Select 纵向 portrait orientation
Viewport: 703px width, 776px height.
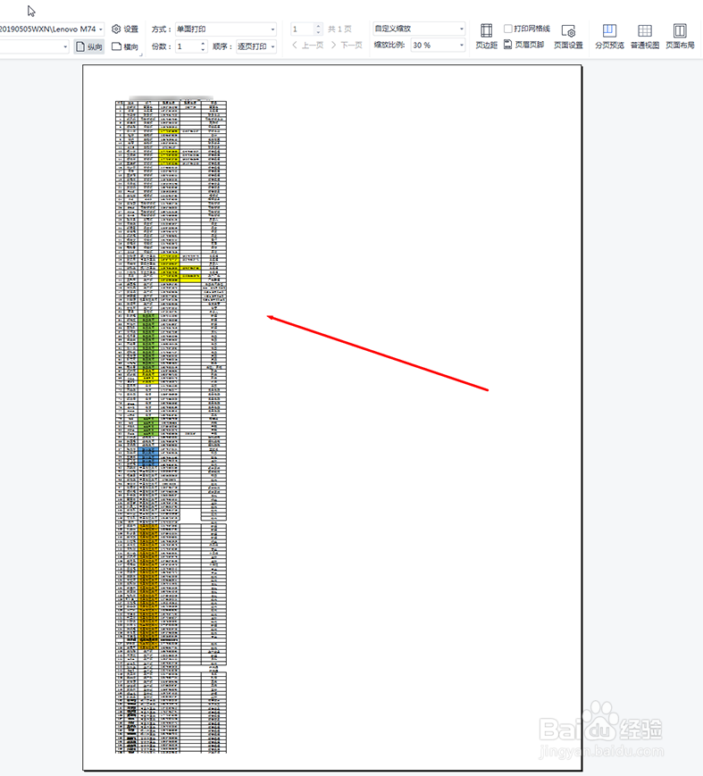tap(89, 46)
